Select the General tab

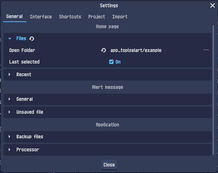(x=14, y=17)
